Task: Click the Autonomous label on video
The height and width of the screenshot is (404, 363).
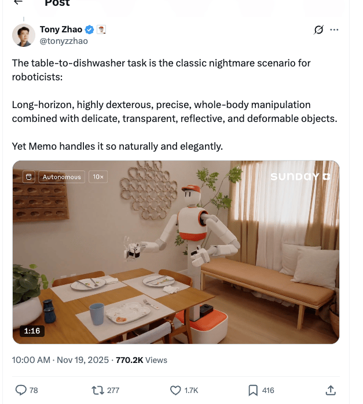Action: tap(62, 177)
